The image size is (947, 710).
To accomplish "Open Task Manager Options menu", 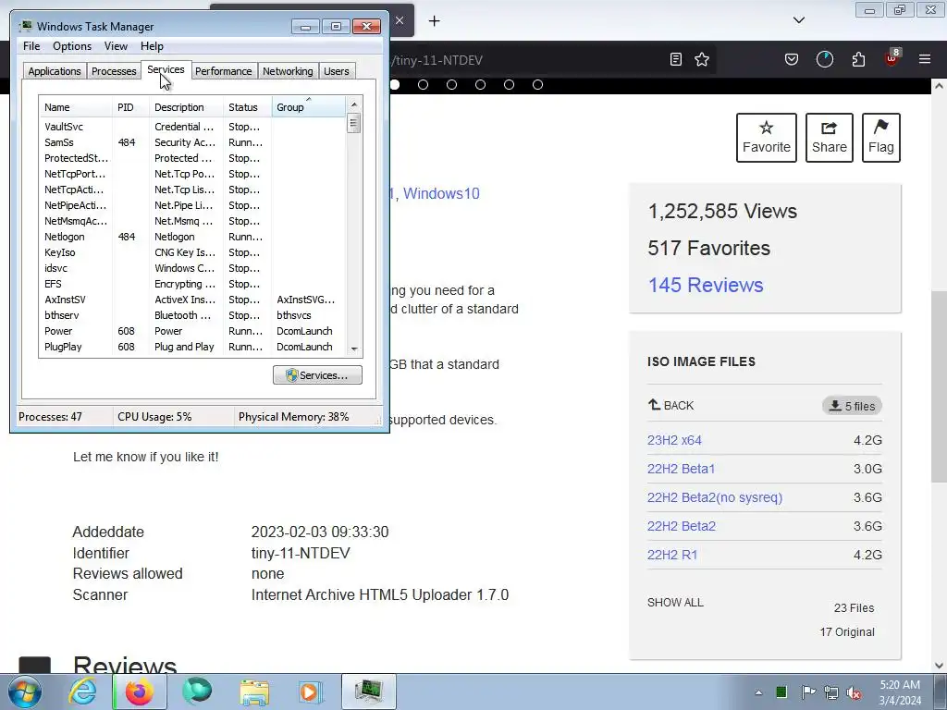I will pos(72,46).
